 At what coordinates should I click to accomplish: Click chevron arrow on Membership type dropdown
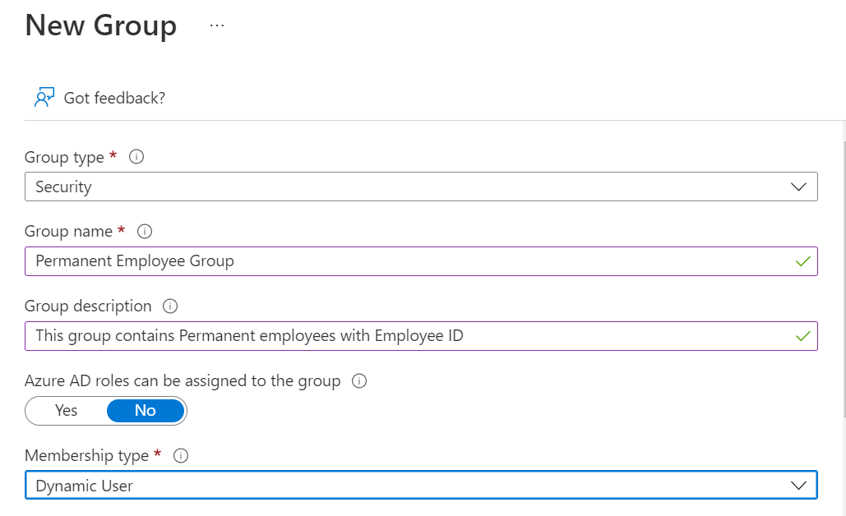coord(798,486)
